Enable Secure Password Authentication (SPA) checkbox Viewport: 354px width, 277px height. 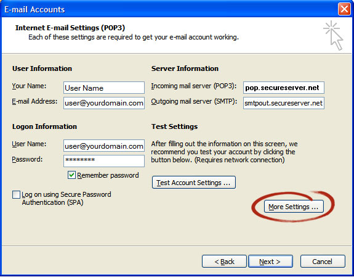click(x=16, y=194)
